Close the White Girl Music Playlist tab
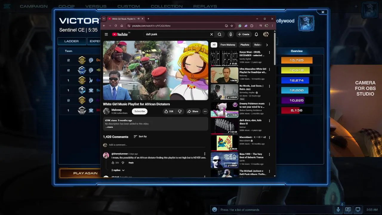 pos(142,19)
